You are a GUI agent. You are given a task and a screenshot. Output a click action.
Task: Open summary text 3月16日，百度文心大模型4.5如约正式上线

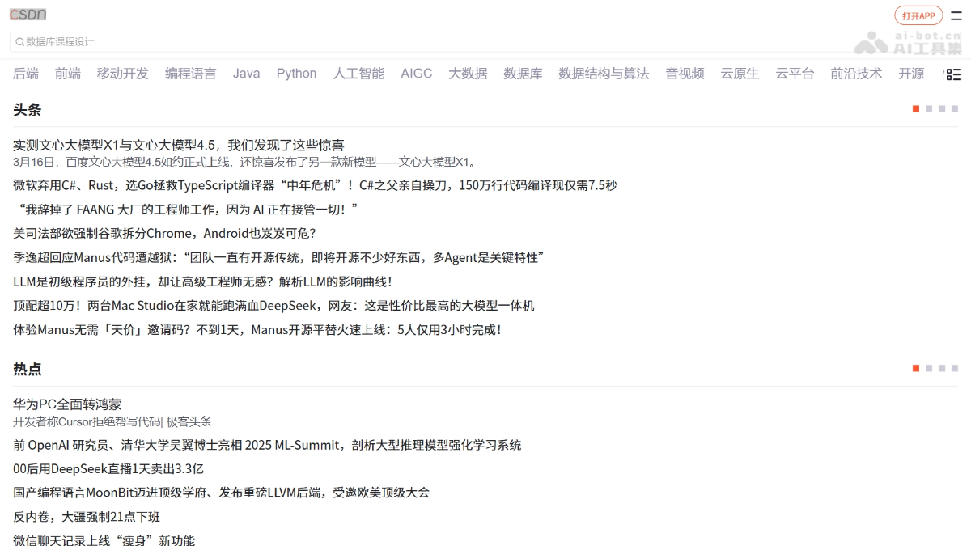point(248,162)
